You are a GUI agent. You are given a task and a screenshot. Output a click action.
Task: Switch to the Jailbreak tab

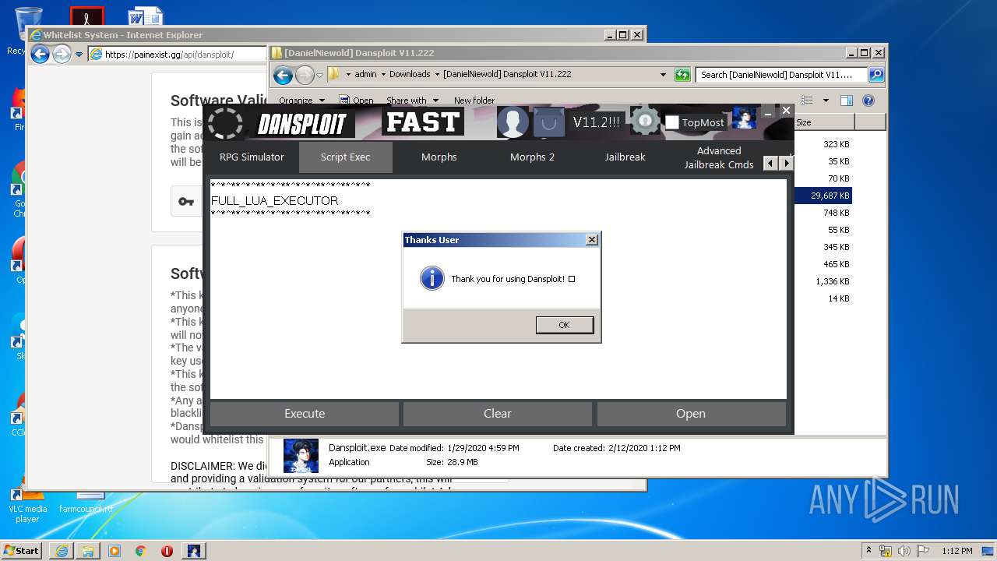pos(625,157)
